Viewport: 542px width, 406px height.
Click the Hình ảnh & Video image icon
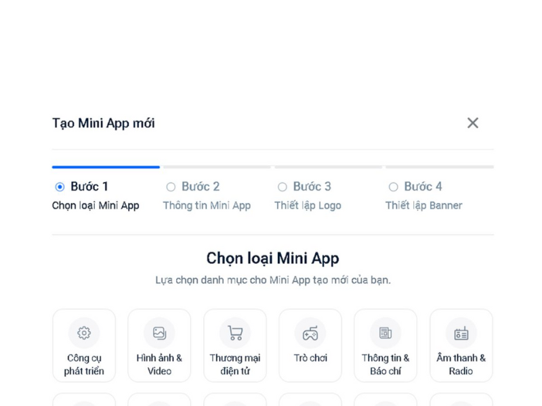pyautogui.click(x=159, y=332)
